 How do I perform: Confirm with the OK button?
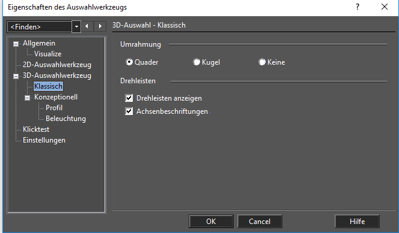point(211,222)
